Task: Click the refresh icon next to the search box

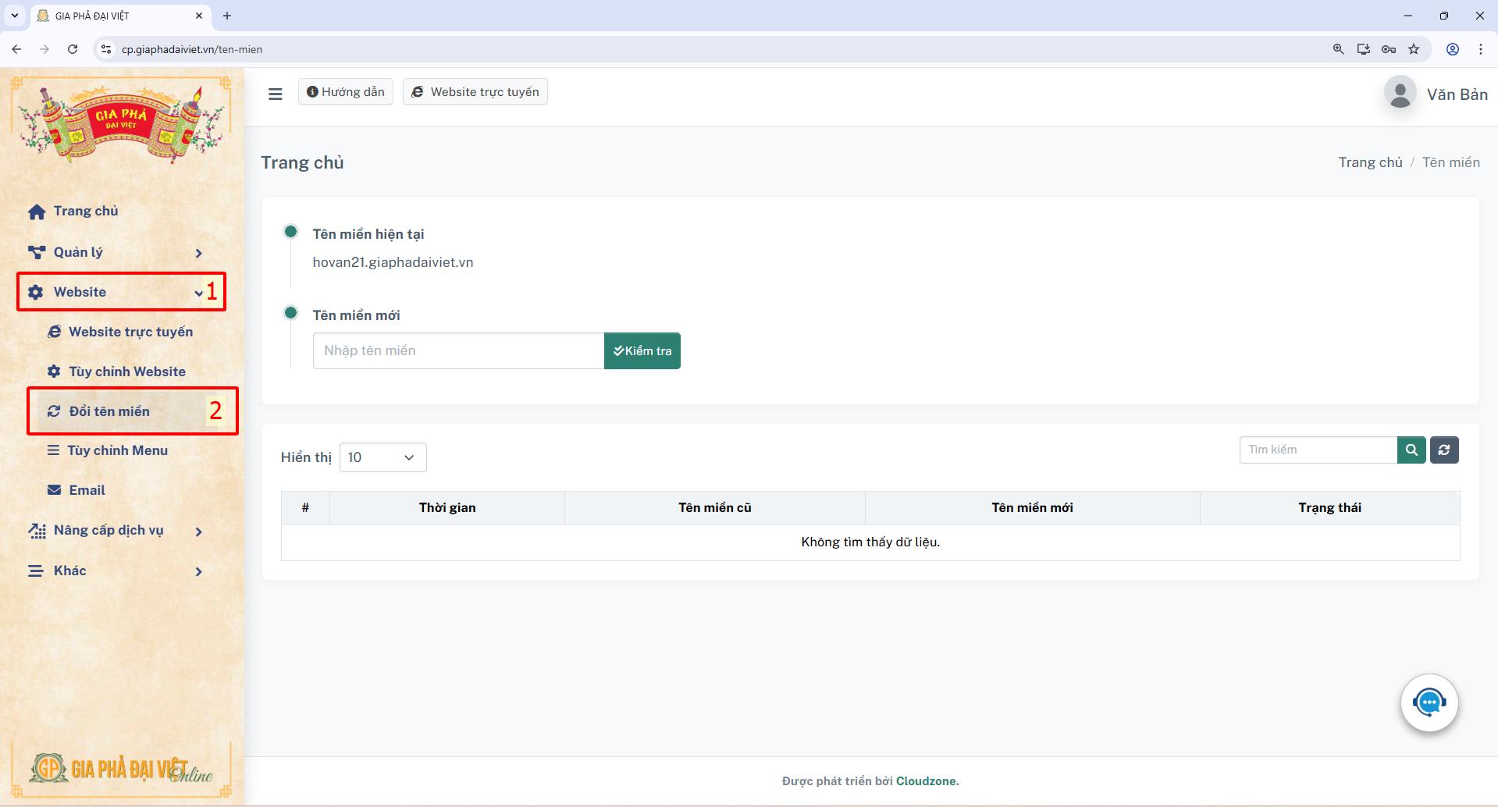Action: (1444, 450)
